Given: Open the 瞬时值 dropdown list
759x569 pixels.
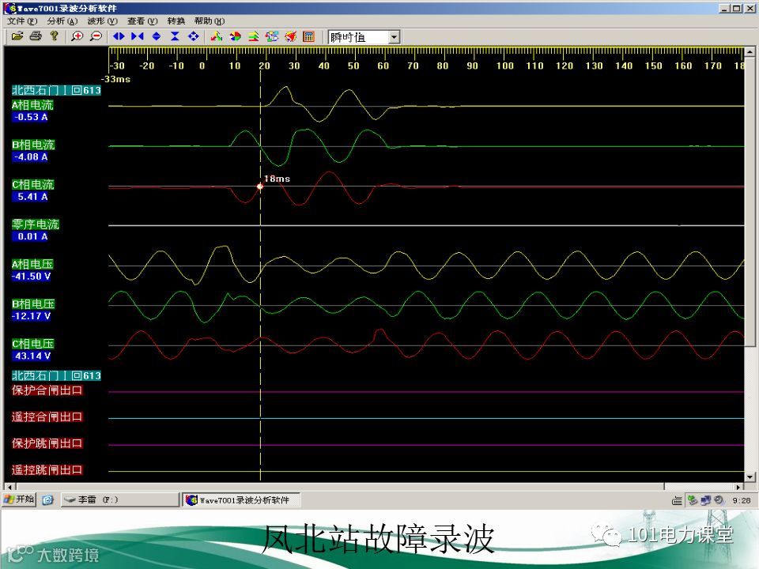Looking at the screenshot, I should [x=394, y=37].
